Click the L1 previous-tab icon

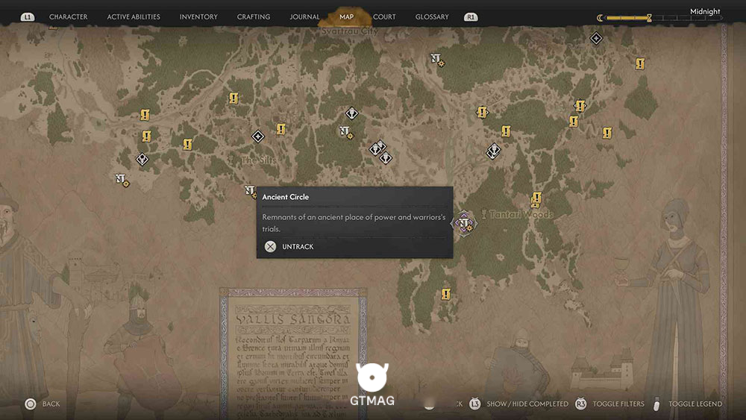28,17
